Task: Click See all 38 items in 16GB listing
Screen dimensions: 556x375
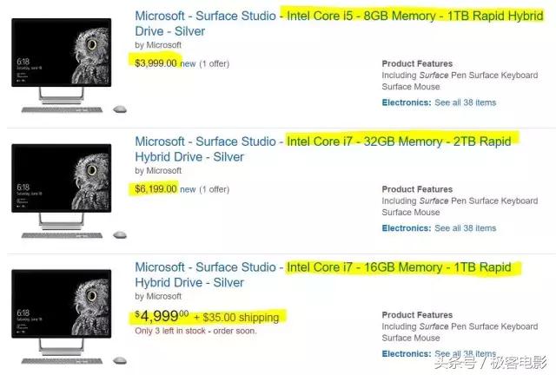Action: 465,354
